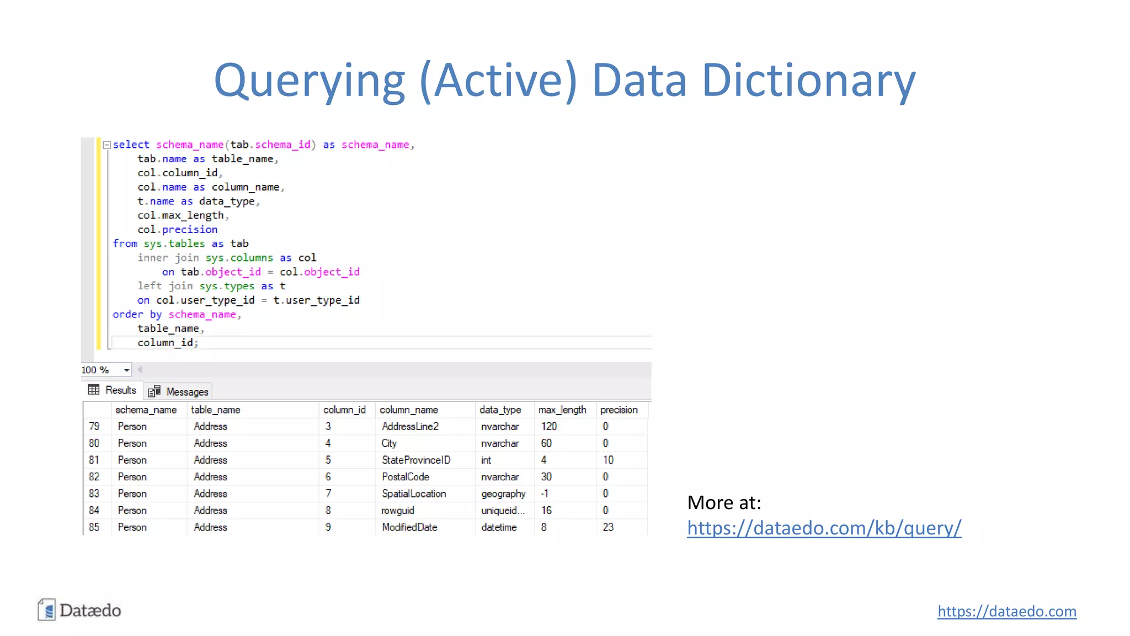This screenshot has width=1130, height=636.
Task: Click the horizontal scroll left arrow
Action: coord(140,369)
